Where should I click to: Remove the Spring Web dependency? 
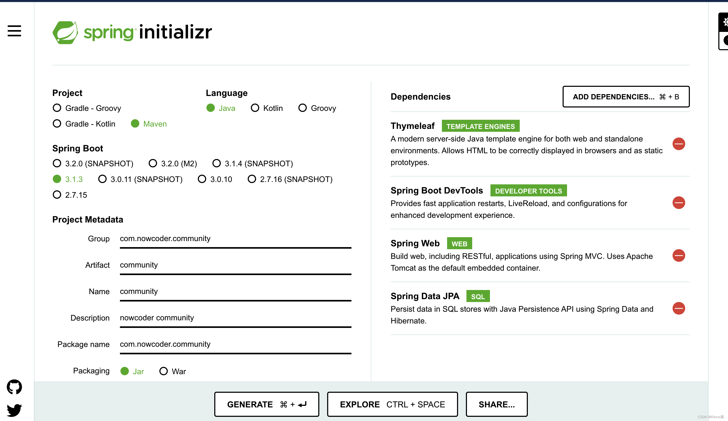(679, 255)
